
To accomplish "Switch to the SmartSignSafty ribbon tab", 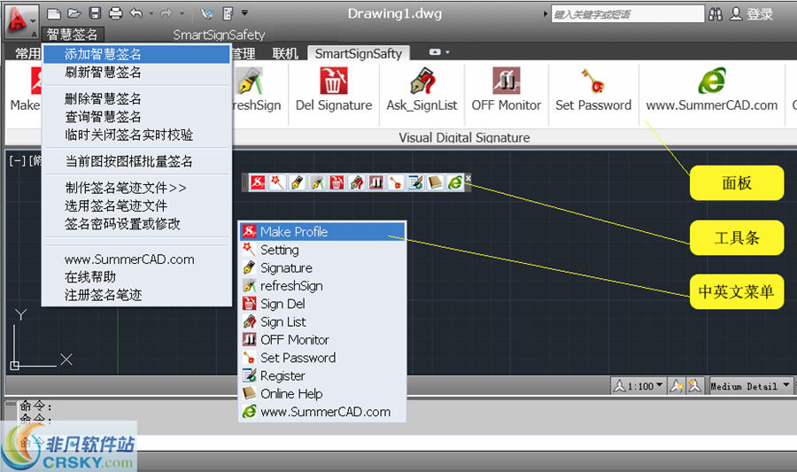I will pyautogui.click(x=358, y=54).
